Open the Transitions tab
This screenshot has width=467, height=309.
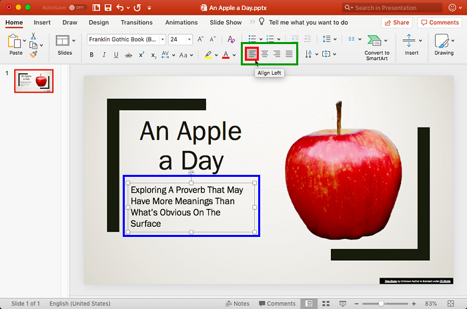tap(137, 22)
